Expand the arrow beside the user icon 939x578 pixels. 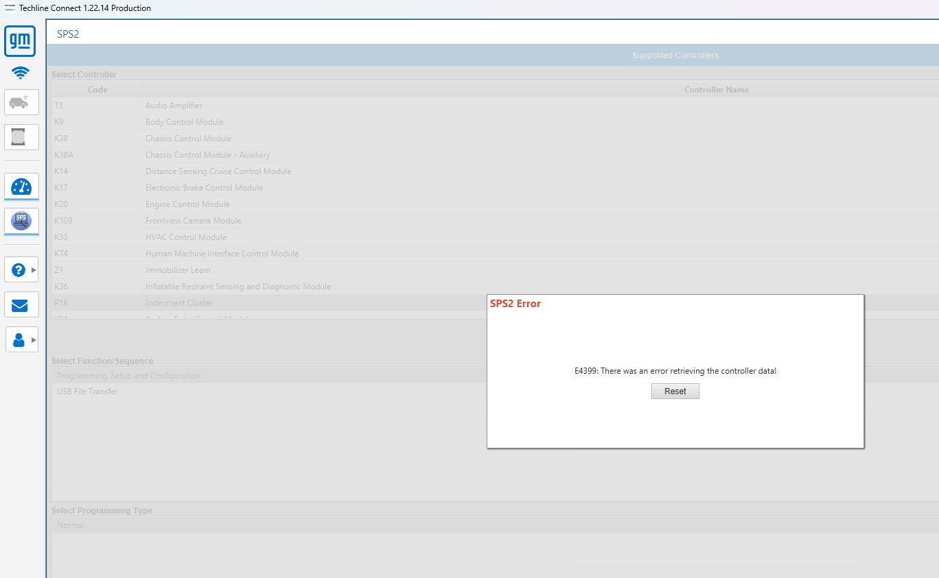coord(34,339)
